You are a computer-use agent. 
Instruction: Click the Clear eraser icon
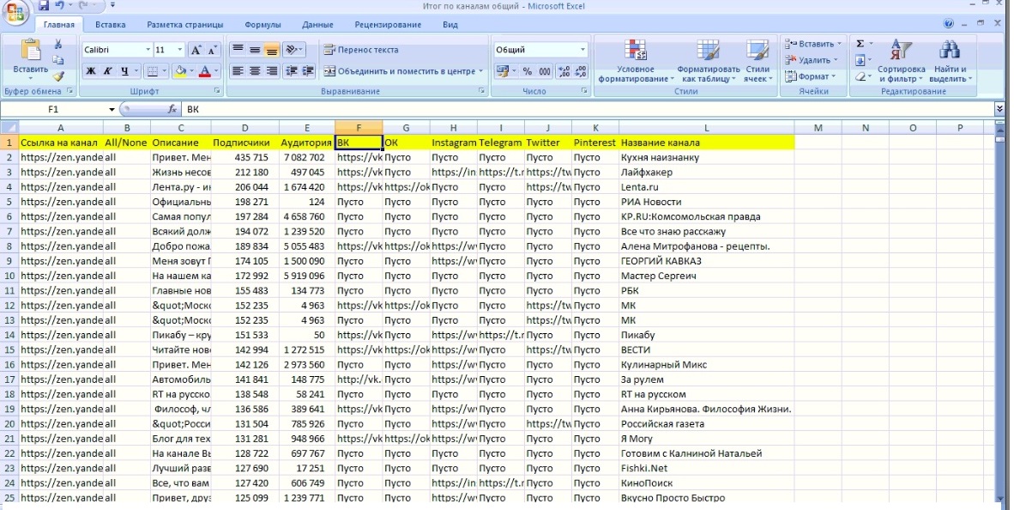click(x=860, y=76)
